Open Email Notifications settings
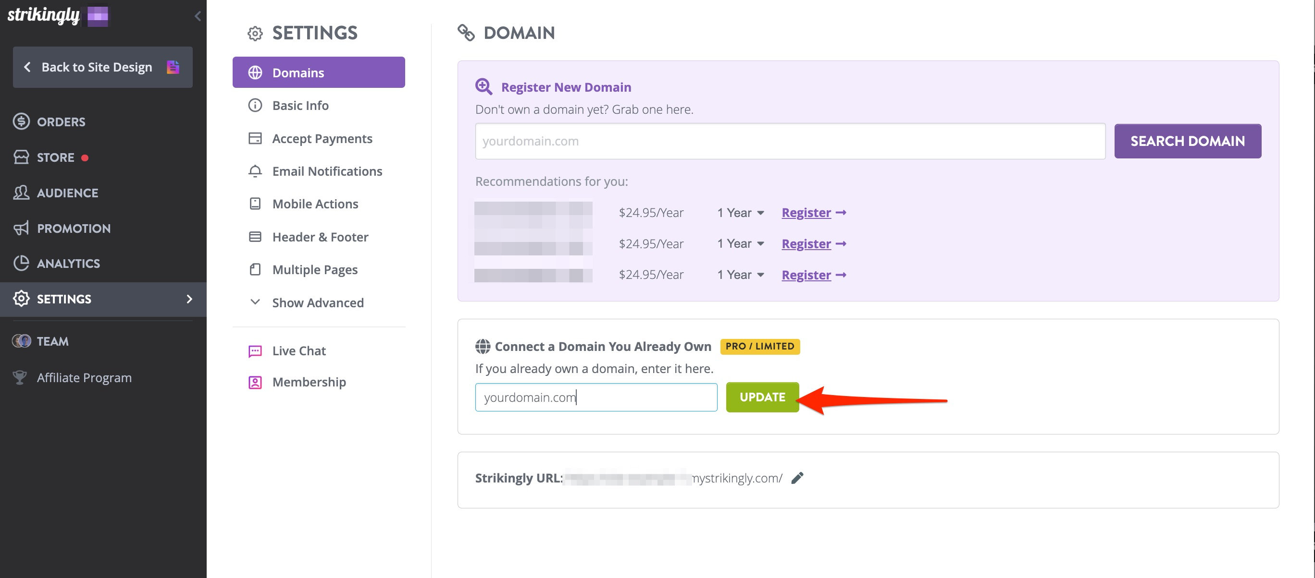This screenshot has height=578, width=1315. (327, 171)
